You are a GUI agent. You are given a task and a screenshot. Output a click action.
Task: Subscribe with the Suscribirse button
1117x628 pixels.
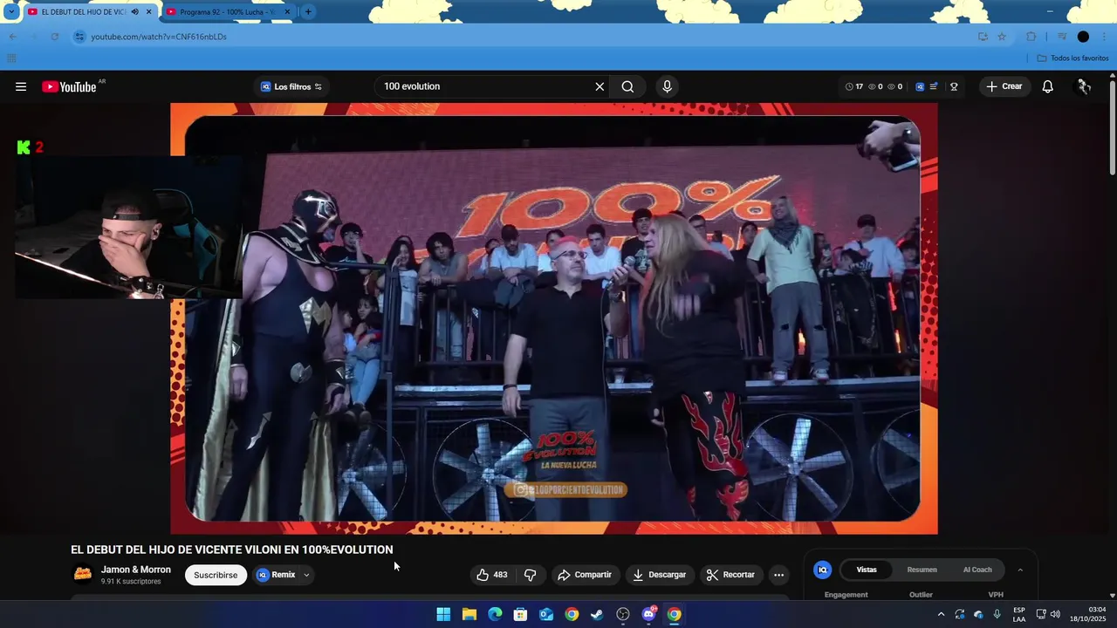pyautogui.click(x=216, y=575)
